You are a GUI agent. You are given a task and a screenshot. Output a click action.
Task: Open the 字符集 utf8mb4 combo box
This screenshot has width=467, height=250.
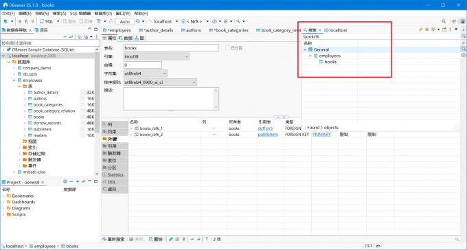click(x=146, y=73)
